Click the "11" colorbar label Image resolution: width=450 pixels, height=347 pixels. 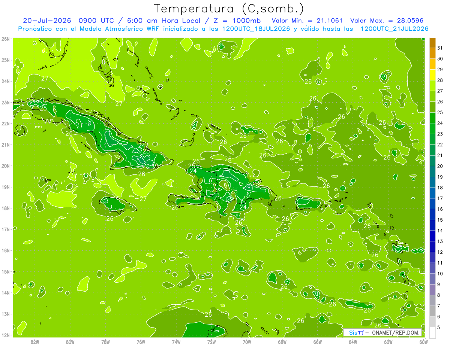pos(440,263)
